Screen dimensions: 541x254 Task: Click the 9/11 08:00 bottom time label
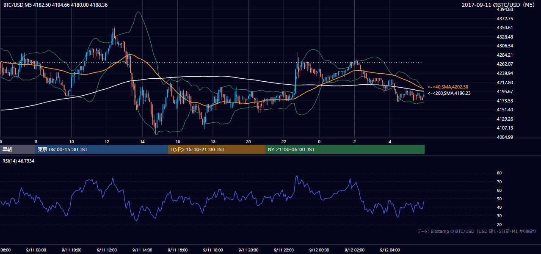(36, 250)
